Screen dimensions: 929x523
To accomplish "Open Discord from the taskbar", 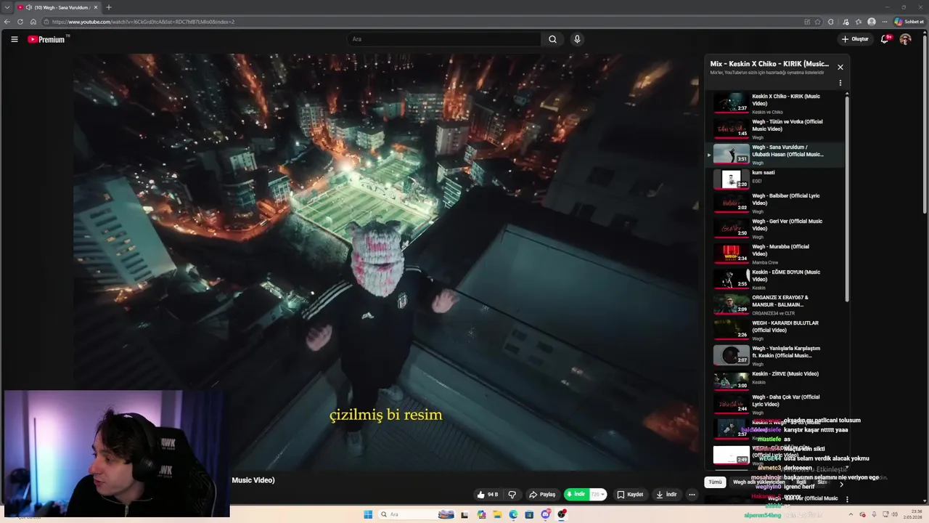I will (546, 514).
